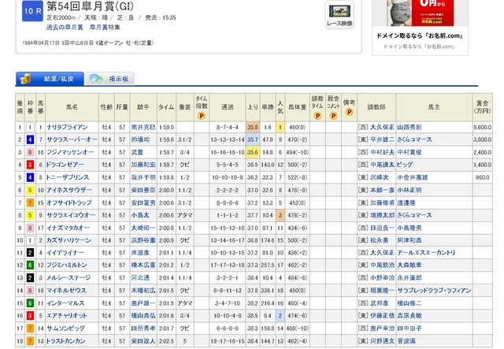Open horse トラストカンカン page
504x349 pixels.
coord(68,341)
